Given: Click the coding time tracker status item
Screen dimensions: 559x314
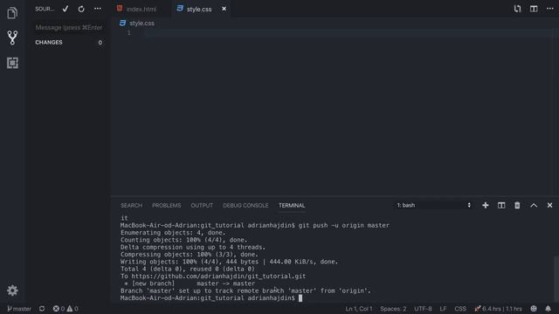Looking at the screenshot, I should [x=498, y=309].
